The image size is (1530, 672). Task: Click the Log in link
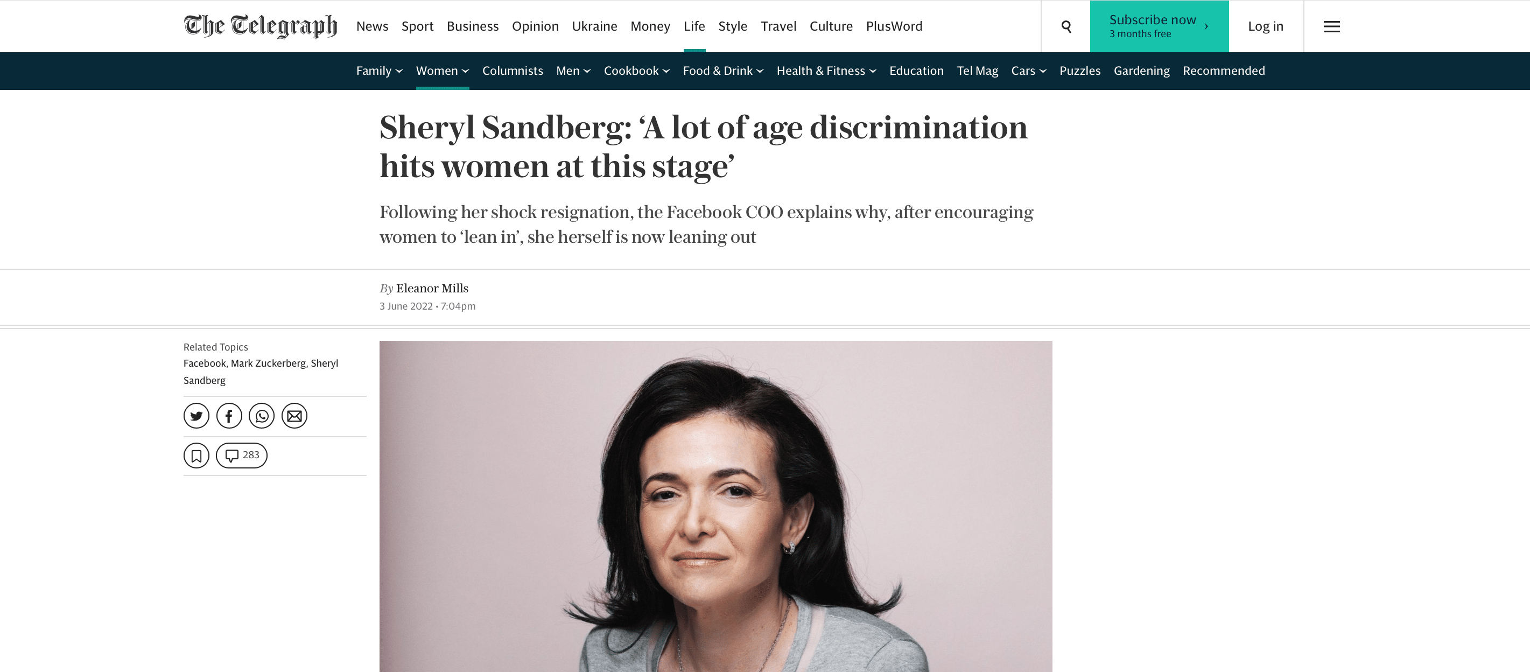(x=1265, y=26)
